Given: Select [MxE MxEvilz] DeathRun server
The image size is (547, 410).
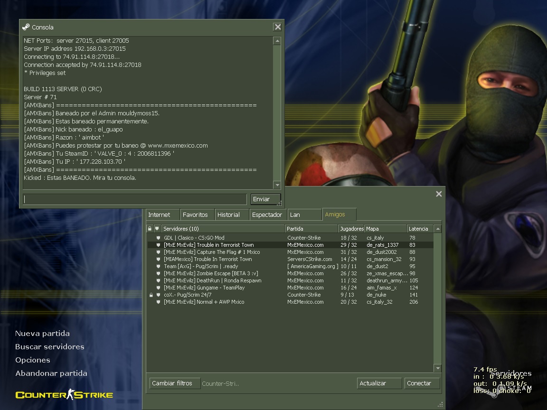Looking at the screenshot, I should point(290,280).
